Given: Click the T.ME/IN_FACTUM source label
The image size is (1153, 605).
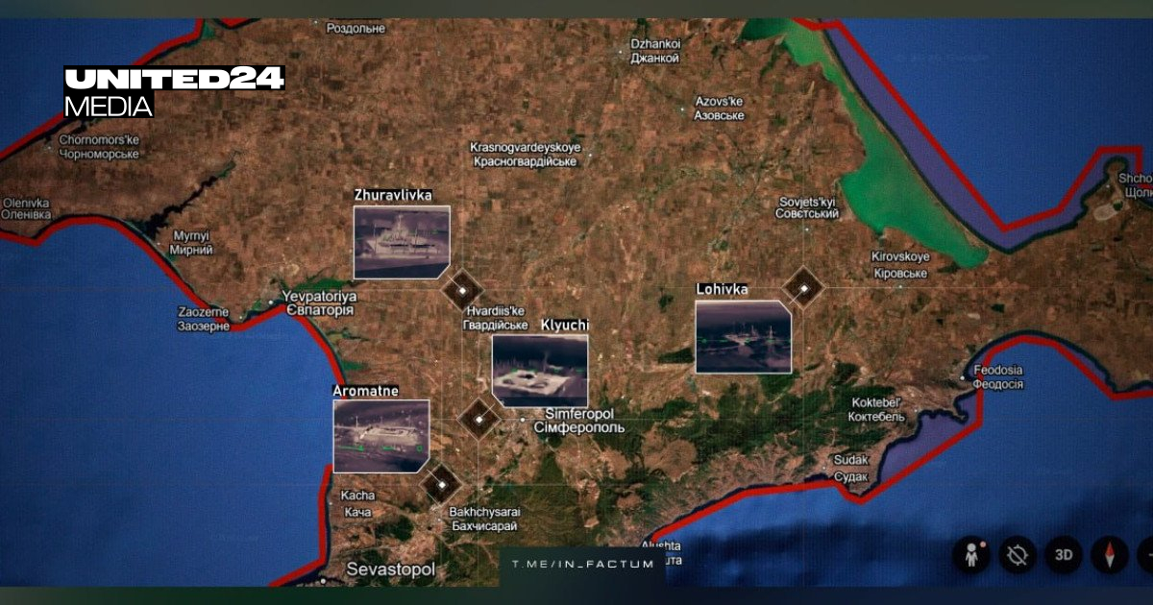Looking at the screenshot, I should point(582,564).
